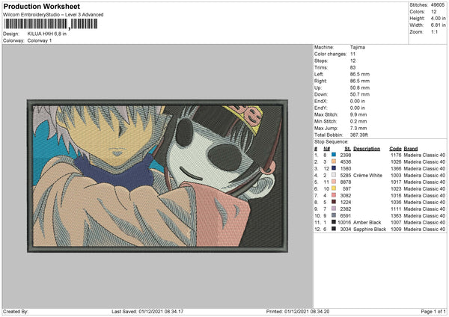Select the Sapphire Black color swatch
The height and width of the screenshot is (317, 449).
(x=334, y=229)
